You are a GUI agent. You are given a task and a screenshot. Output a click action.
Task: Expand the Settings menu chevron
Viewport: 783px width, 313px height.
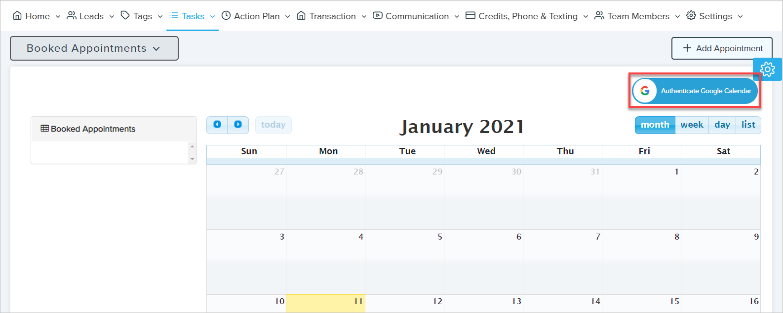tap(740, 16)
